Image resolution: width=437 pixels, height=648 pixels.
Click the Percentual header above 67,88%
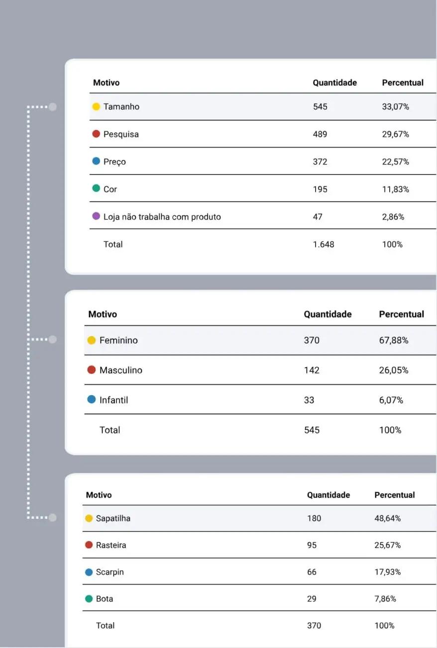click(401, 315)
